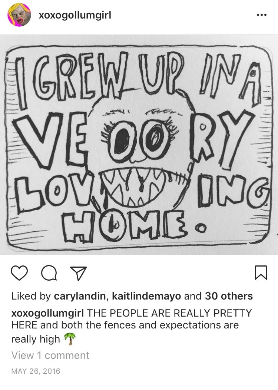Image resolution: width=278 pixels, height=390 pixels.
Task: Save the post with the bookmark icon
Action: click(x=261, y=273)
